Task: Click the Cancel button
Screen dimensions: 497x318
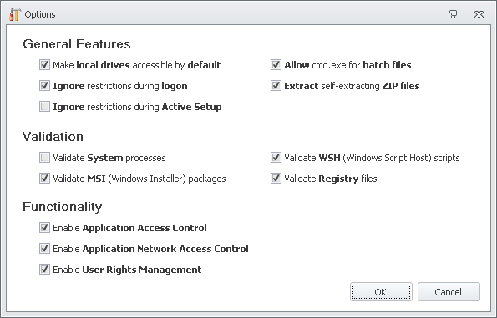Action: coord(449,292)
